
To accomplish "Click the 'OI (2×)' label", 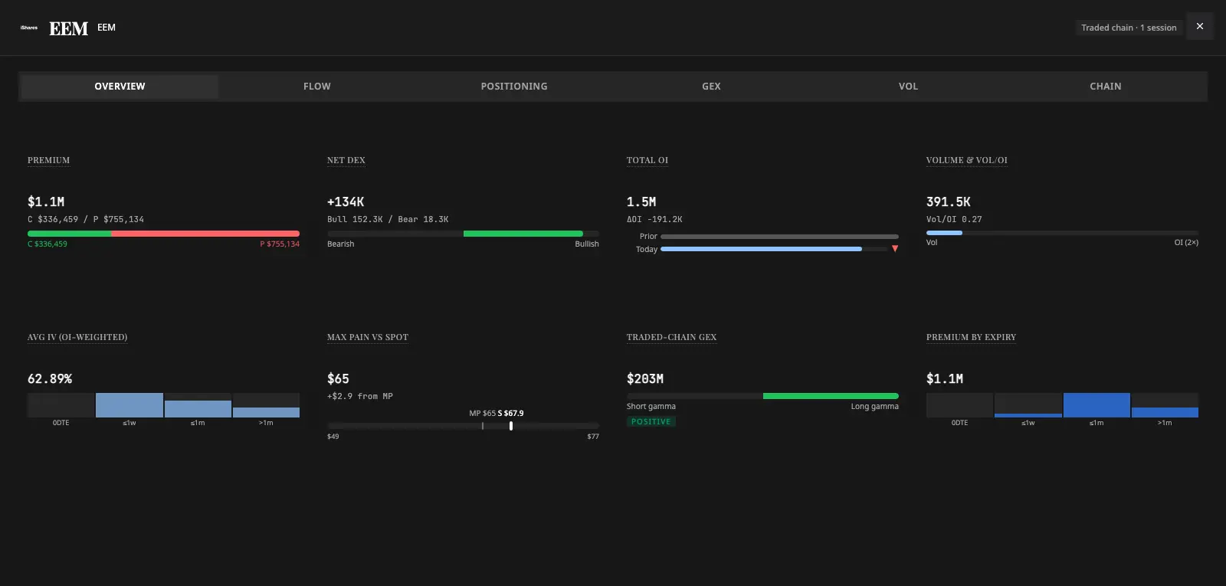I will [x=1186, y=242].
